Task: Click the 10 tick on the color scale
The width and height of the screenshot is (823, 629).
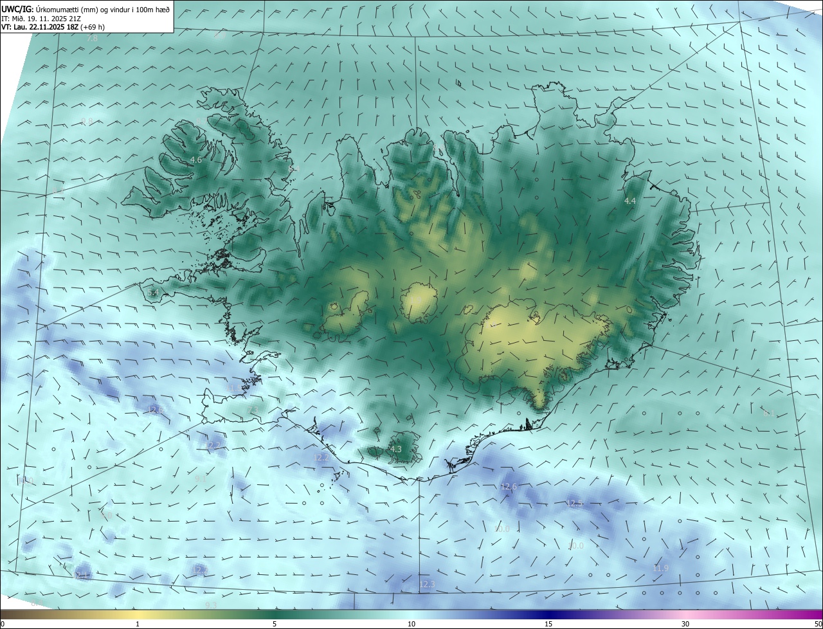Action: [x=411, y=624]
